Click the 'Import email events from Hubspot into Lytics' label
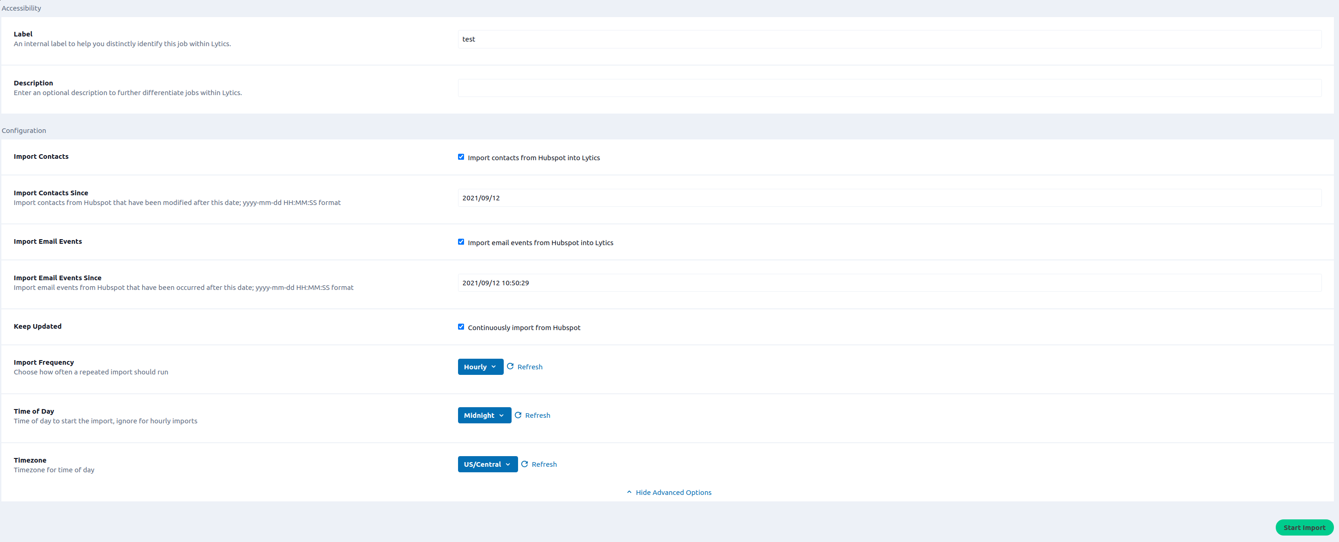1339x542 pixels. click(541, 243)
